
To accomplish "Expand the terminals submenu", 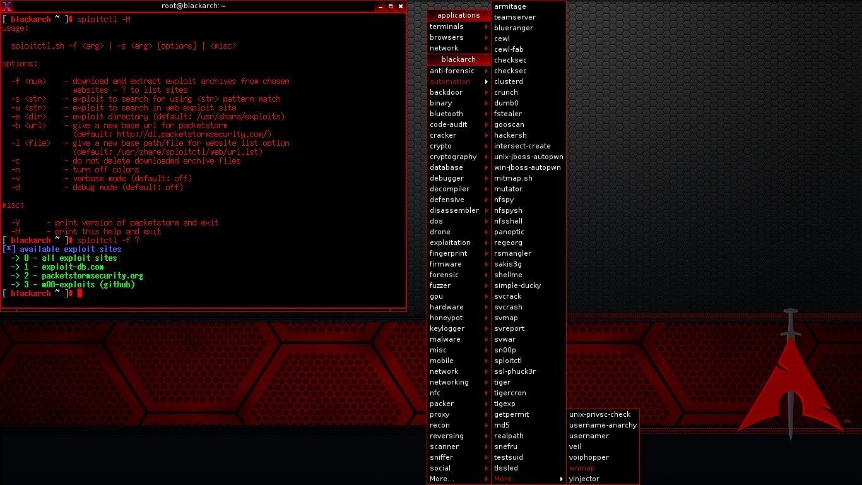I will coord(447,26).
